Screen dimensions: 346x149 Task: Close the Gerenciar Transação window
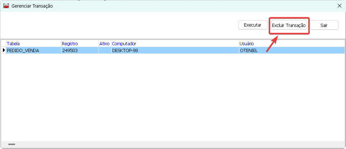(339, 6)
